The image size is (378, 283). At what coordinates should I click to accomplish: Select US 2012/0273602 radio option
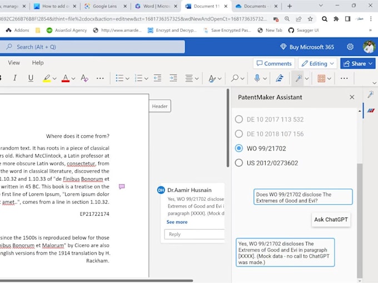coord(239,163)
